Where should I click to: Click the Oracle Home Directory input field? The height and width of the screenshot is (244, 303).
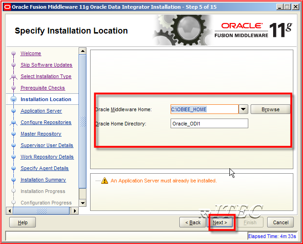(209, 124)
